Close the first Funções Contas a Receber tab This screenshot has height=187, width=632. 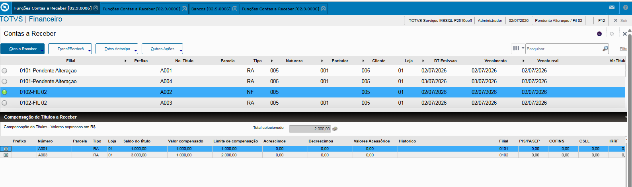click(96, 8)
